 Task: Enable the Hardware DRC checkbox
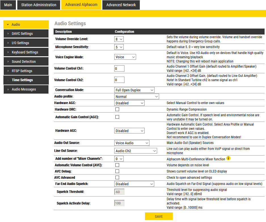click(x=117, y=109)
